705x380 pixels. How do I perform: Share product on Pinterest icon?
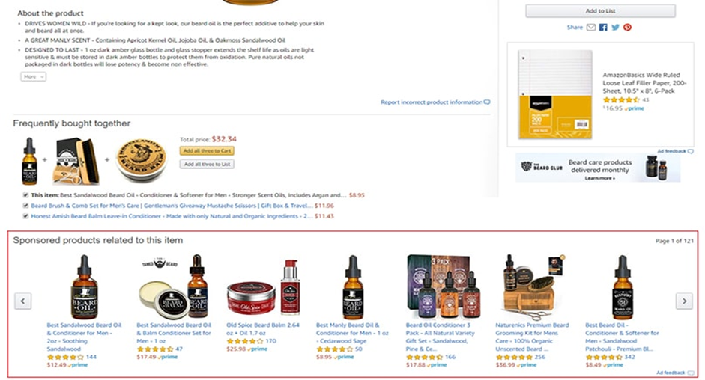coord(627,28)
